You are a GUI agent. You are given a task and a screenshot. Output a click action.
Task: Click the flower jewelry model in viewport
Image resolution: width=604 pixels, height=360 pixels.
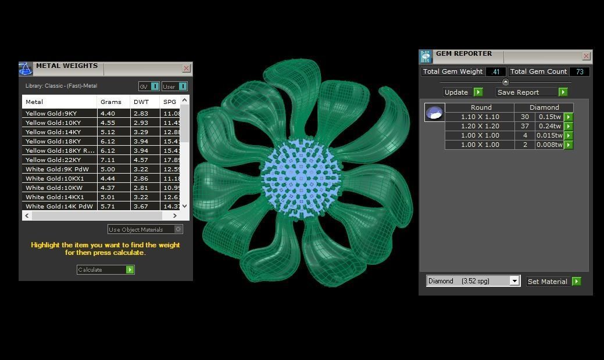pyautogui.click(x=302, y=173)
